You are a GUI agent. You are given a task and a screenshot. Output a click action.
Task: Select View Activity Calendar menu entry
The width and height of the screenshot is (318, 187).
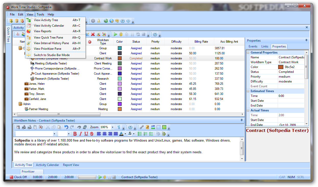(x=55, y=26)
